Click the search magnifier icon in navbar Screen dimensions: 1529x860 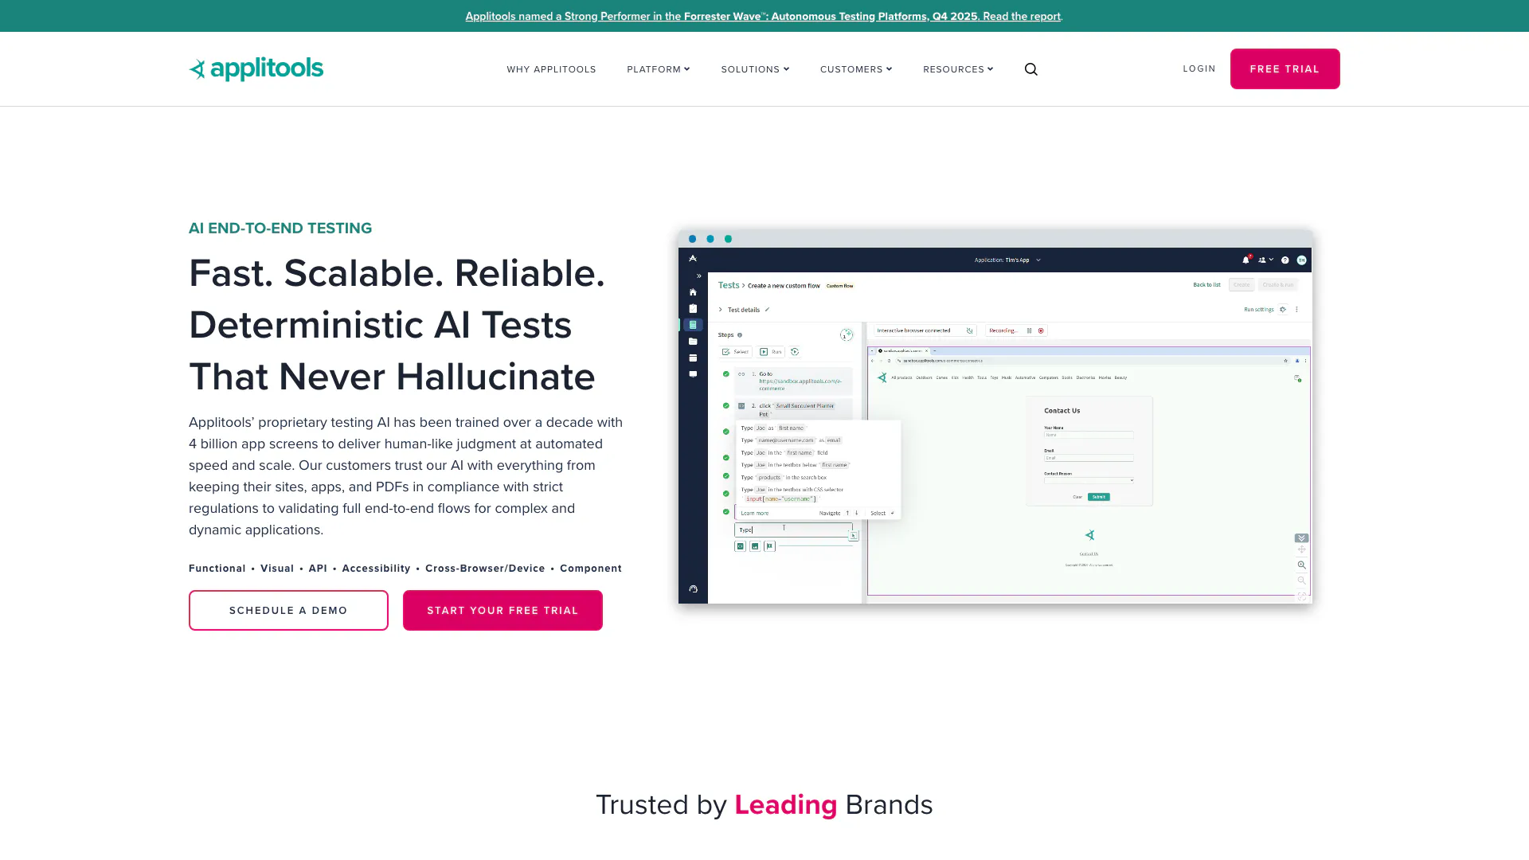[1030, 69]
